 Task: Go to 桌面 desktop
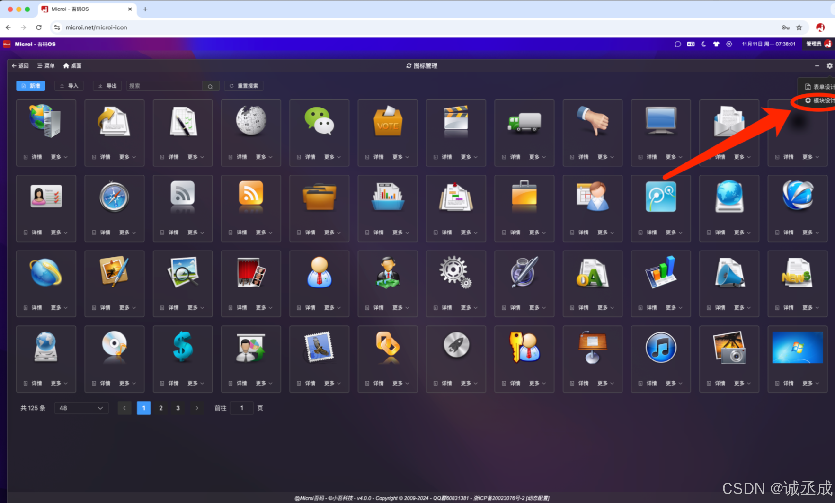(x=72, y=66)
